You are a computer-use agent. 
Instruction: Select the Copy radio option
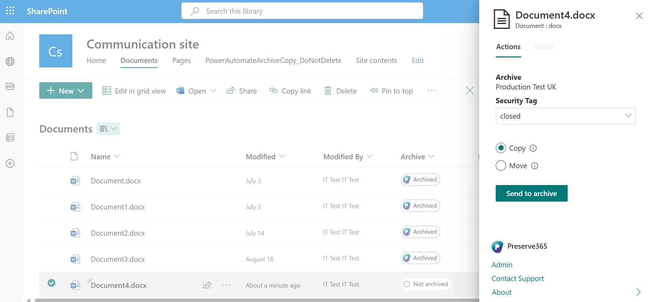pyautogui.click(x=501, y=148)
